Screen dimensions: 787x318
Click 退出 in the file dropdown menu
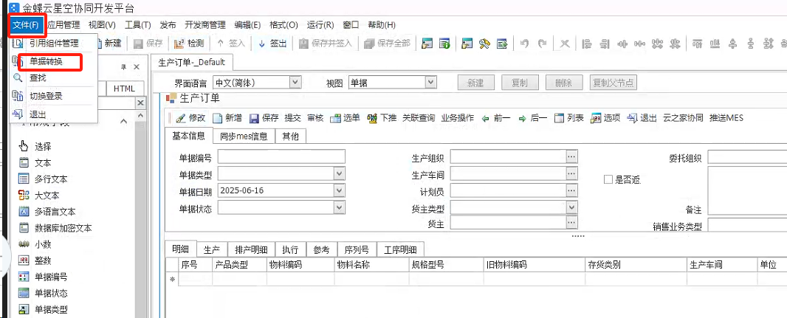38,114
